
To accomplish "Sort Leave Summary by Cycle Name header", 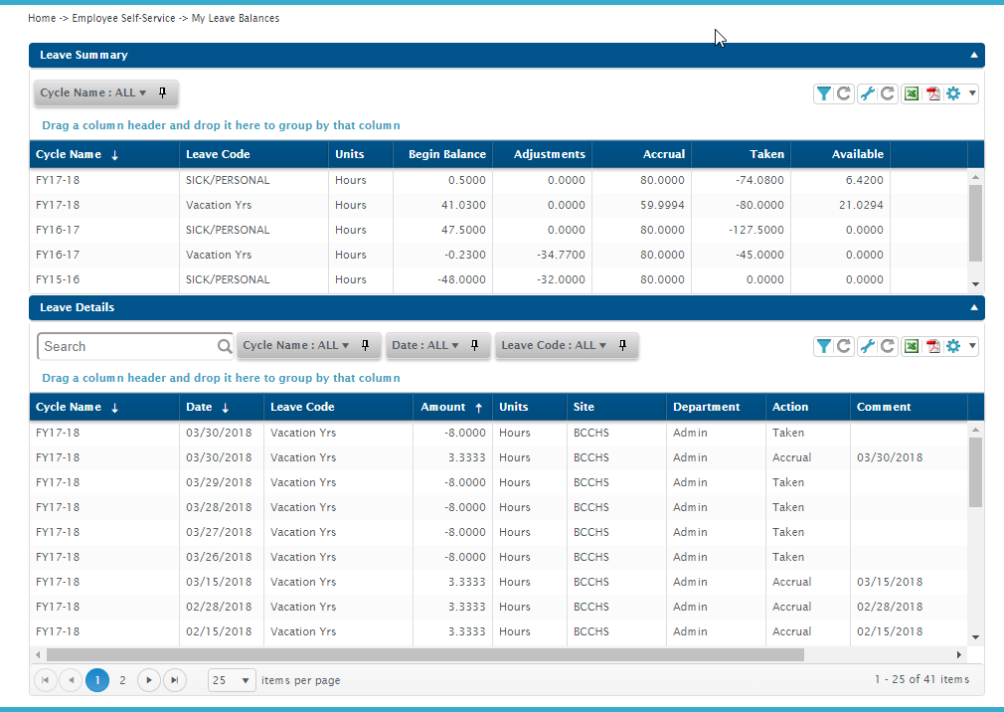I will tap(104, 154).
